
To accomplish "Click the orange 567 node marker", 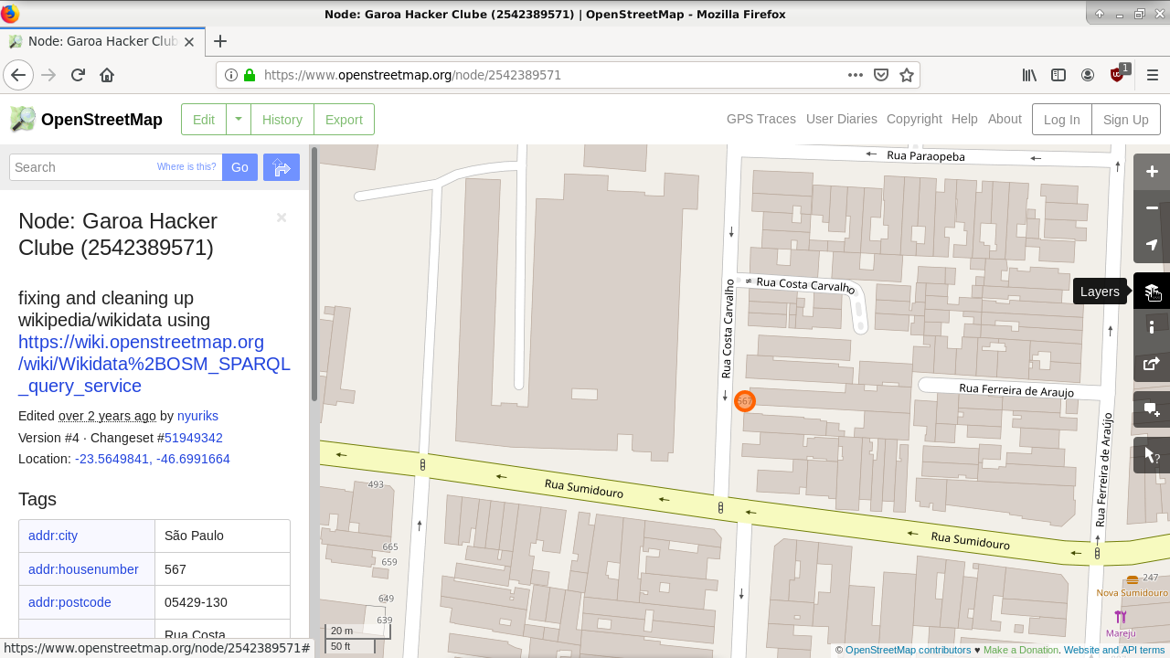I will [745, 400].
